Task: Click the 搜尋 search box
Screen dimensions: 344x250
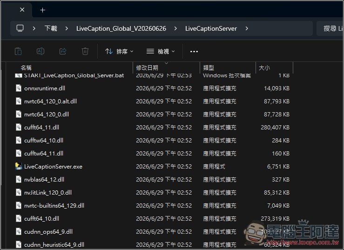Action: coord(330,28)
